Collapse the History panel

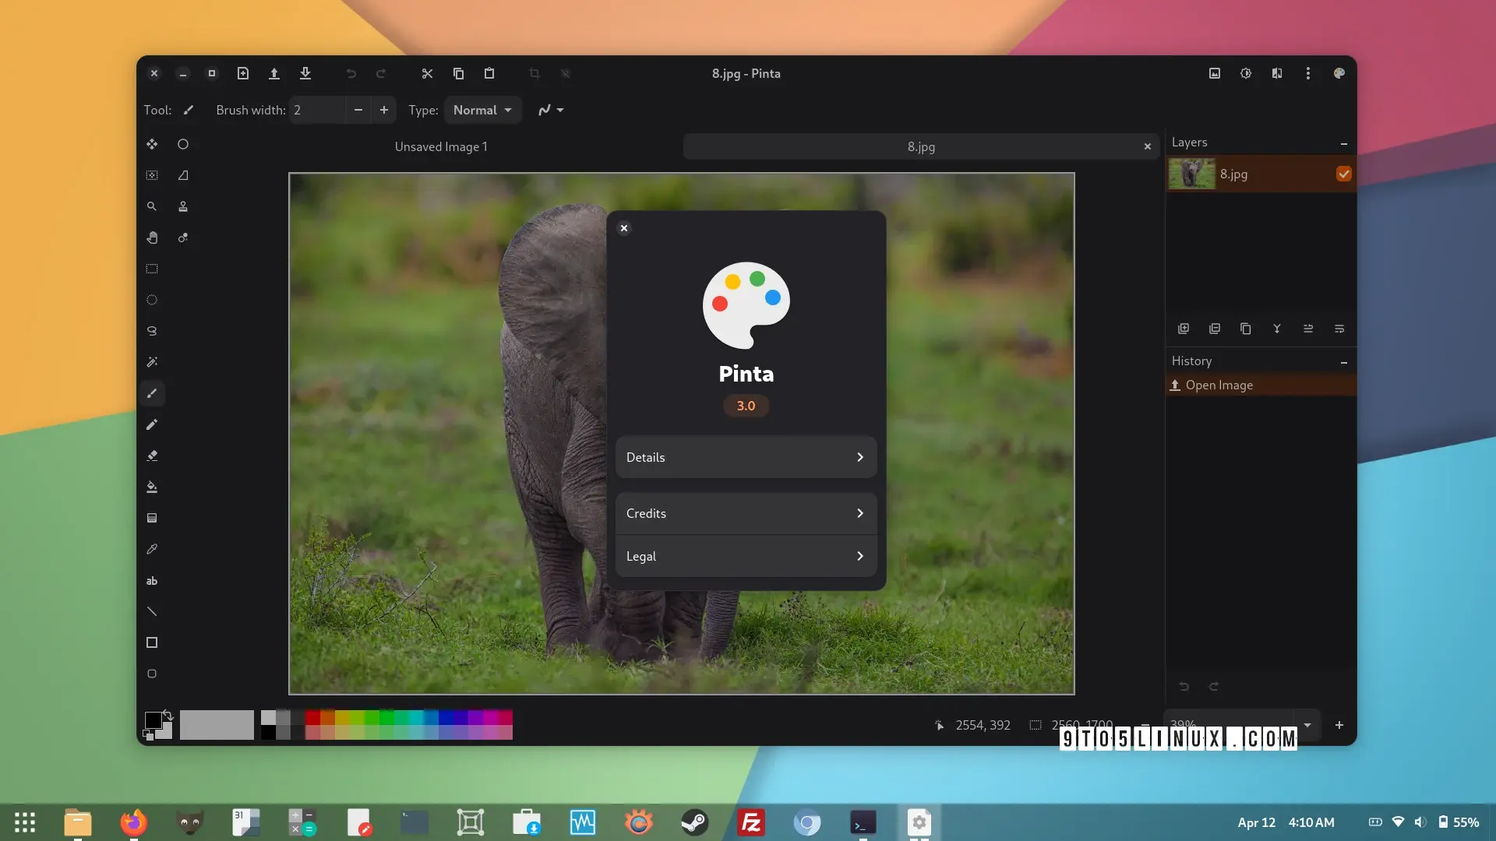coord(1344,362)
